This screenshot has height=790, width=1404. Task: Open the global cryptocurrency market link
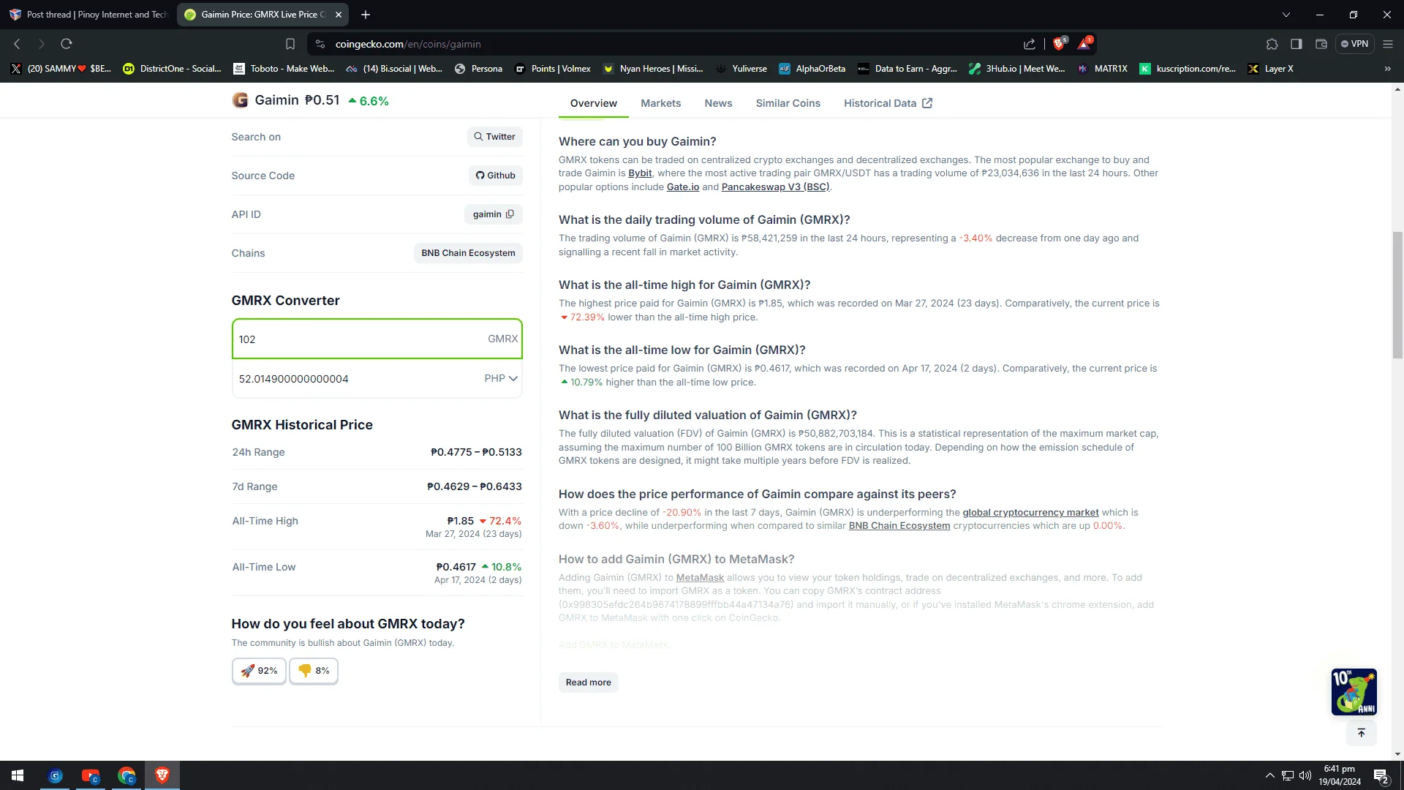[x=1030, y=513]
